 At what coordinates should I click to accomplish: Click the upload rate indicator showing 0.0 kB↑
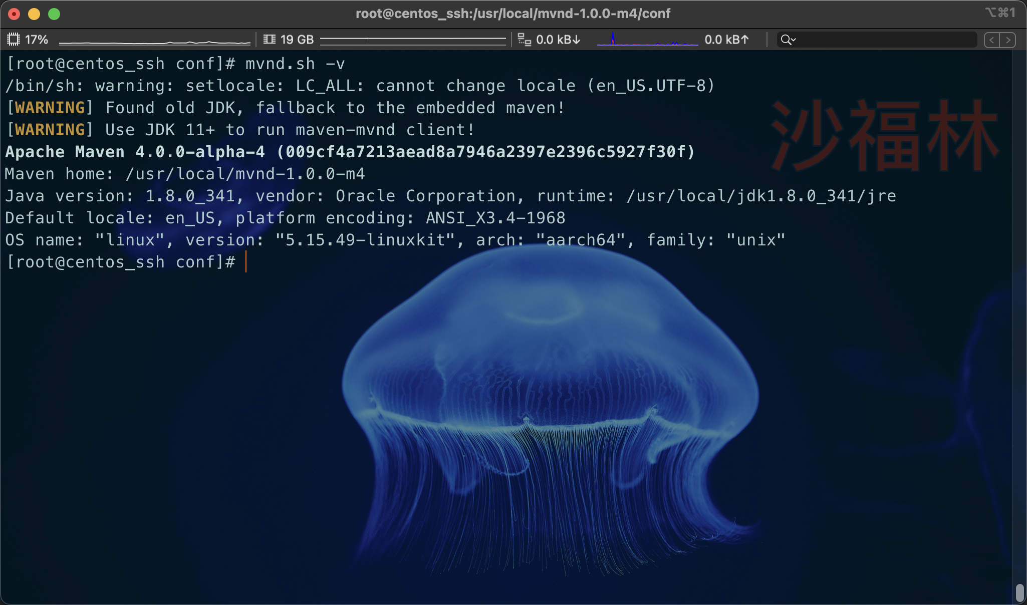(727, 40)
